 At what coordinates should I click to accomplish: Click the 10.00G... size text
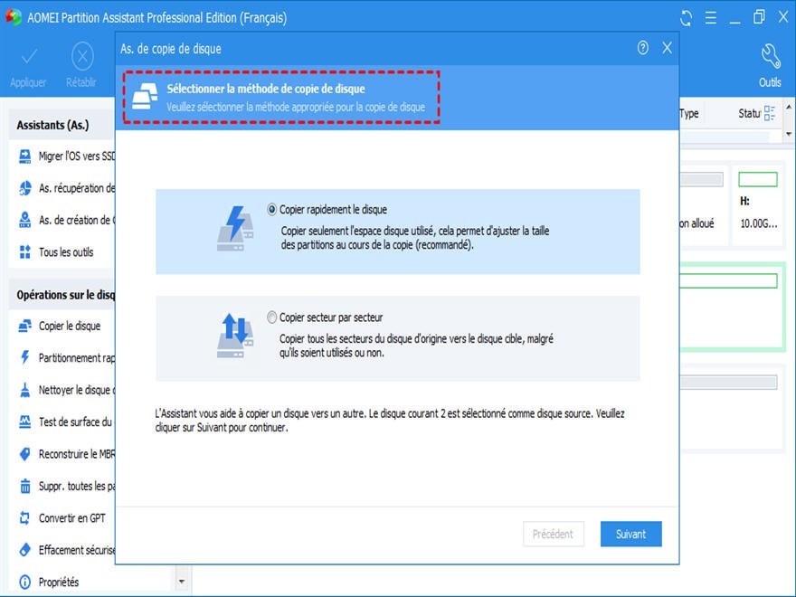[758, 223]
